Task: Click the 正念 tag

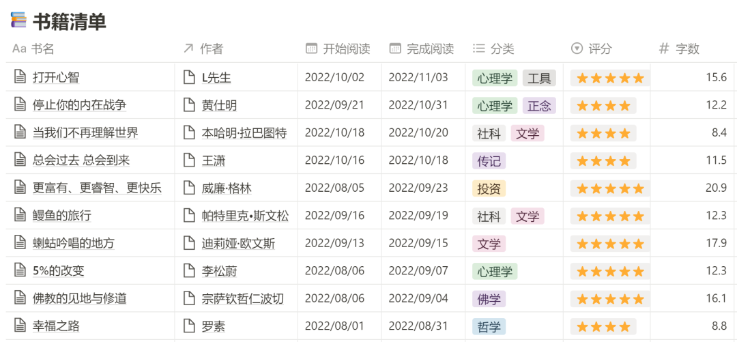Action: [x=539, y=106]
